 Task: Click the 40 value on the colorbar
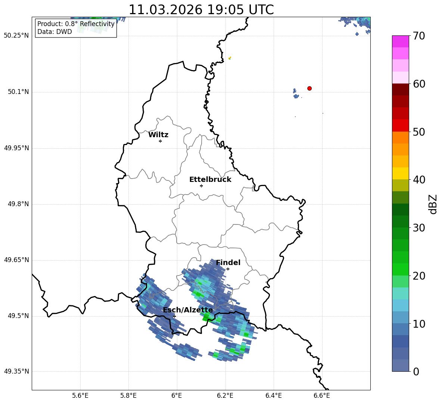coord(419,180)
